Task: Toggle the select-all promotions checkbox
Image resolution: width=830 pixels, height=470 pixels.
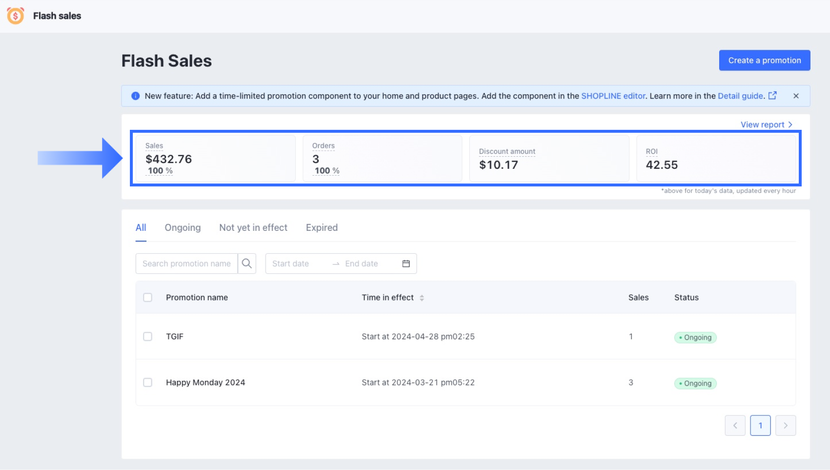Action: [147, 298]
